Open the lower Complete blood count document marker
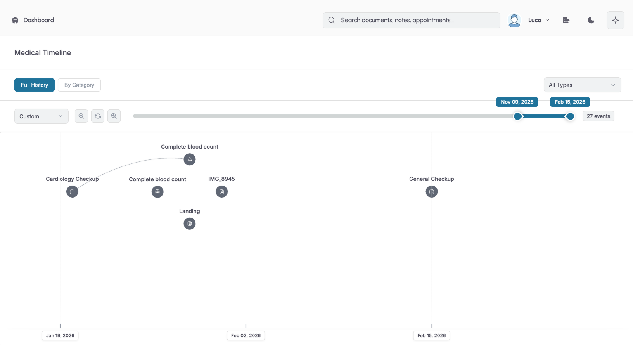The width and height of the screenshot is (633, 345). tap(157, 192)
